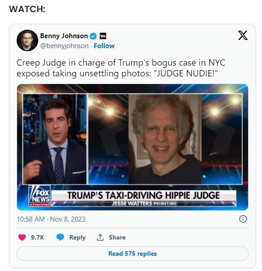Image resolution: width=262 pixels, height=271 pixels.
Task: Click the affiliate badge beside verified checkmark
Action: click(103, 36)
